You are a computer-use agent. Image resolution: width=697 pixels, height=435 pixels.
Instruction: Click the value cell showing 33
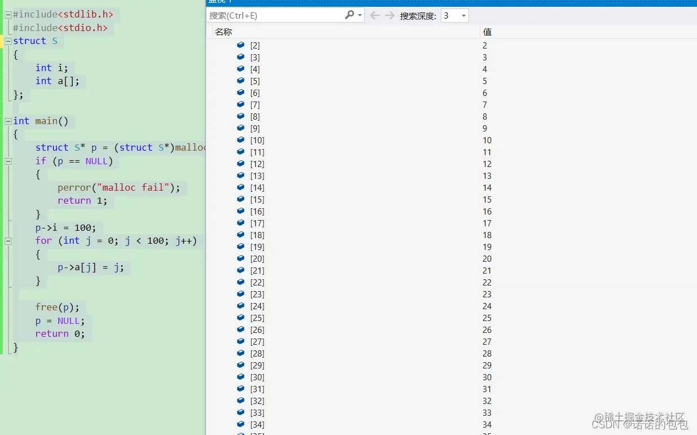487,413
